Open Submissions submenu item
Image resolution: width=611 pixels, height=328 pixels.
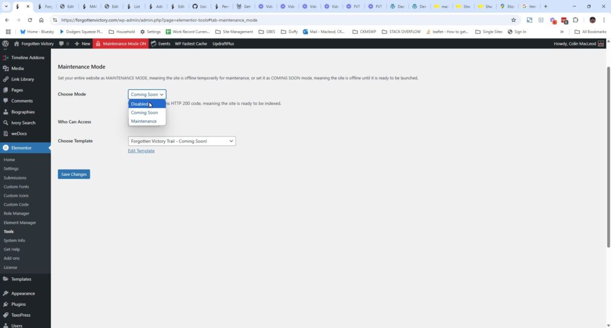click(x=15, y=178)
